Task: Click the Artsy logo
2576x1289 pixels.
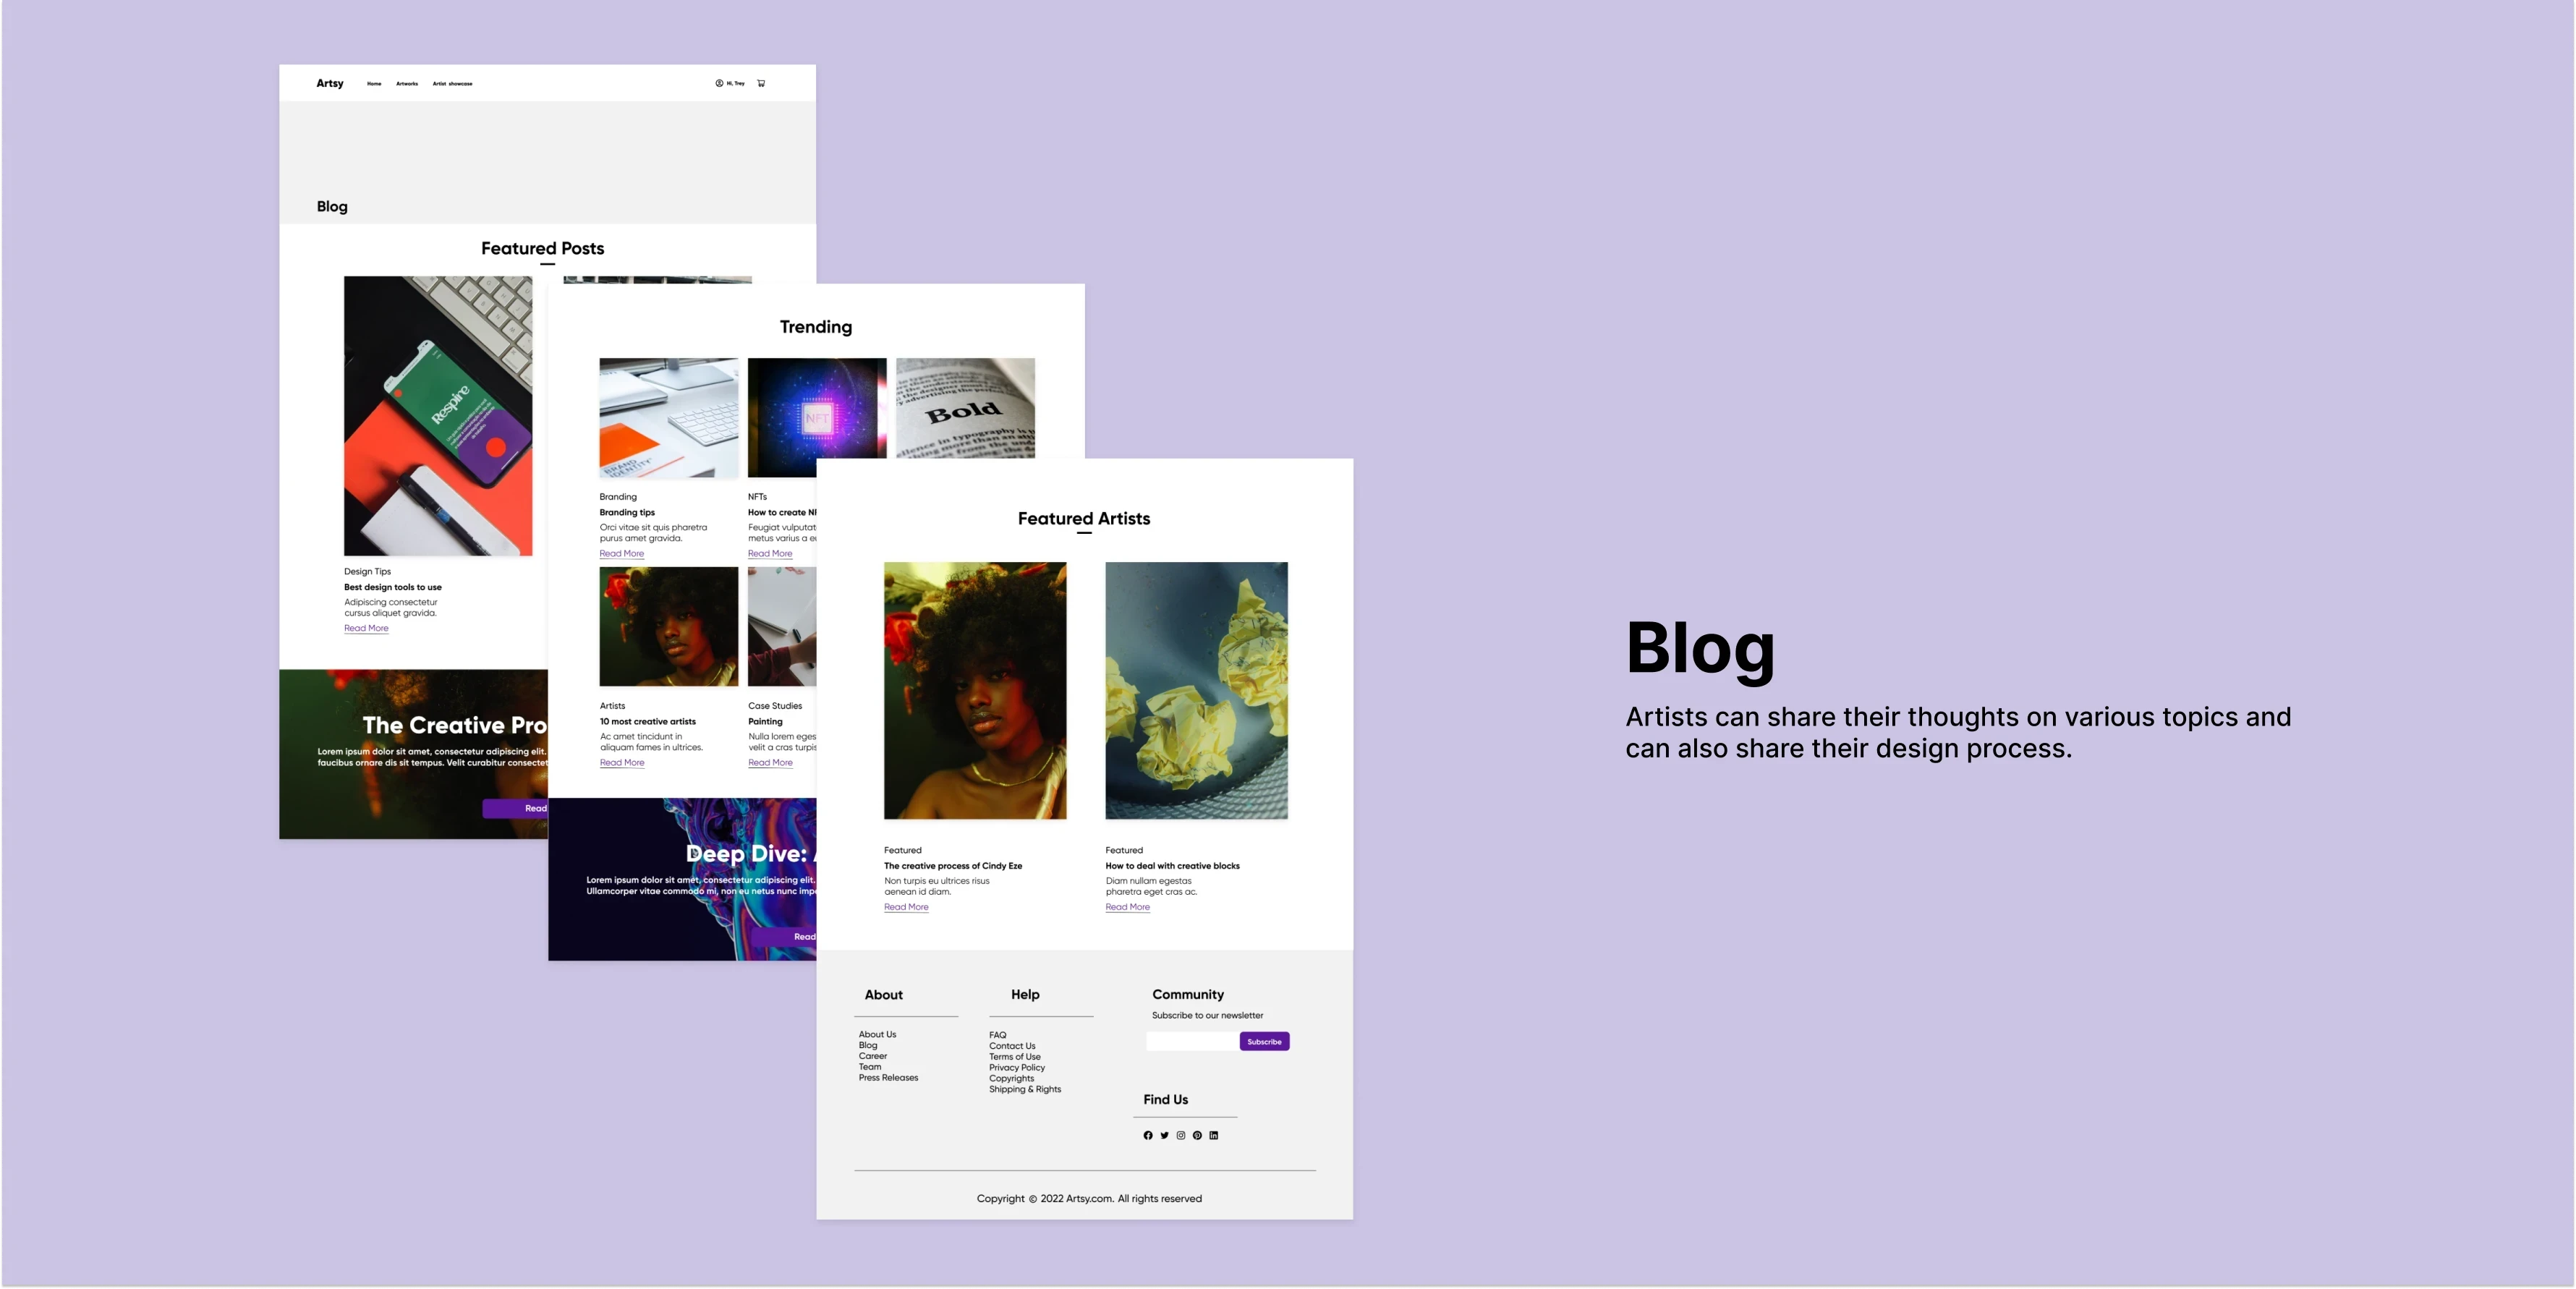Action: (x=330, y=83)
